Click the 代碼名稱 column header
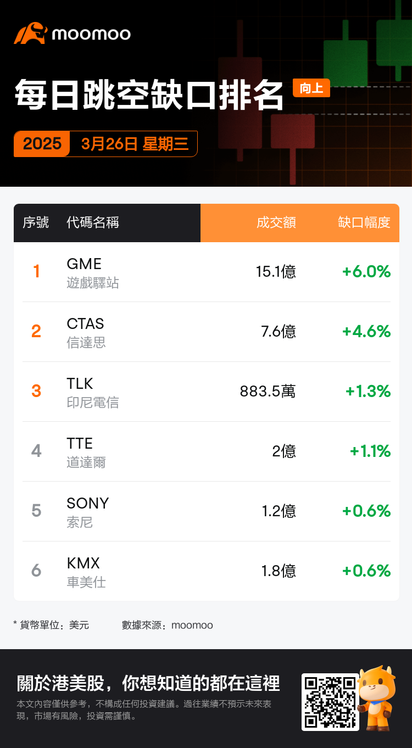This screenshot has height=748, width=412. coord(93,222)
